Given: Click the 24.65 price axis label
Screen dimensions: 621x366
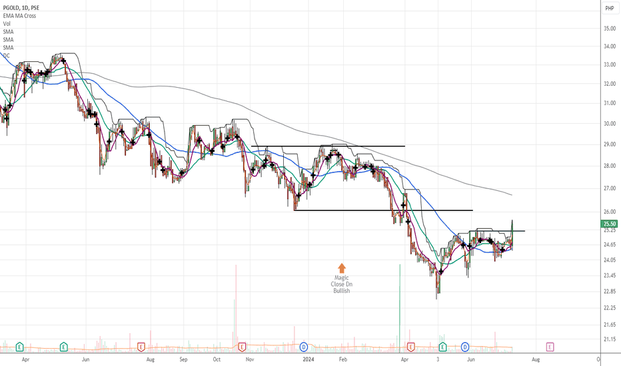Looking at the screenshot, I should click(x=610, y=244).
